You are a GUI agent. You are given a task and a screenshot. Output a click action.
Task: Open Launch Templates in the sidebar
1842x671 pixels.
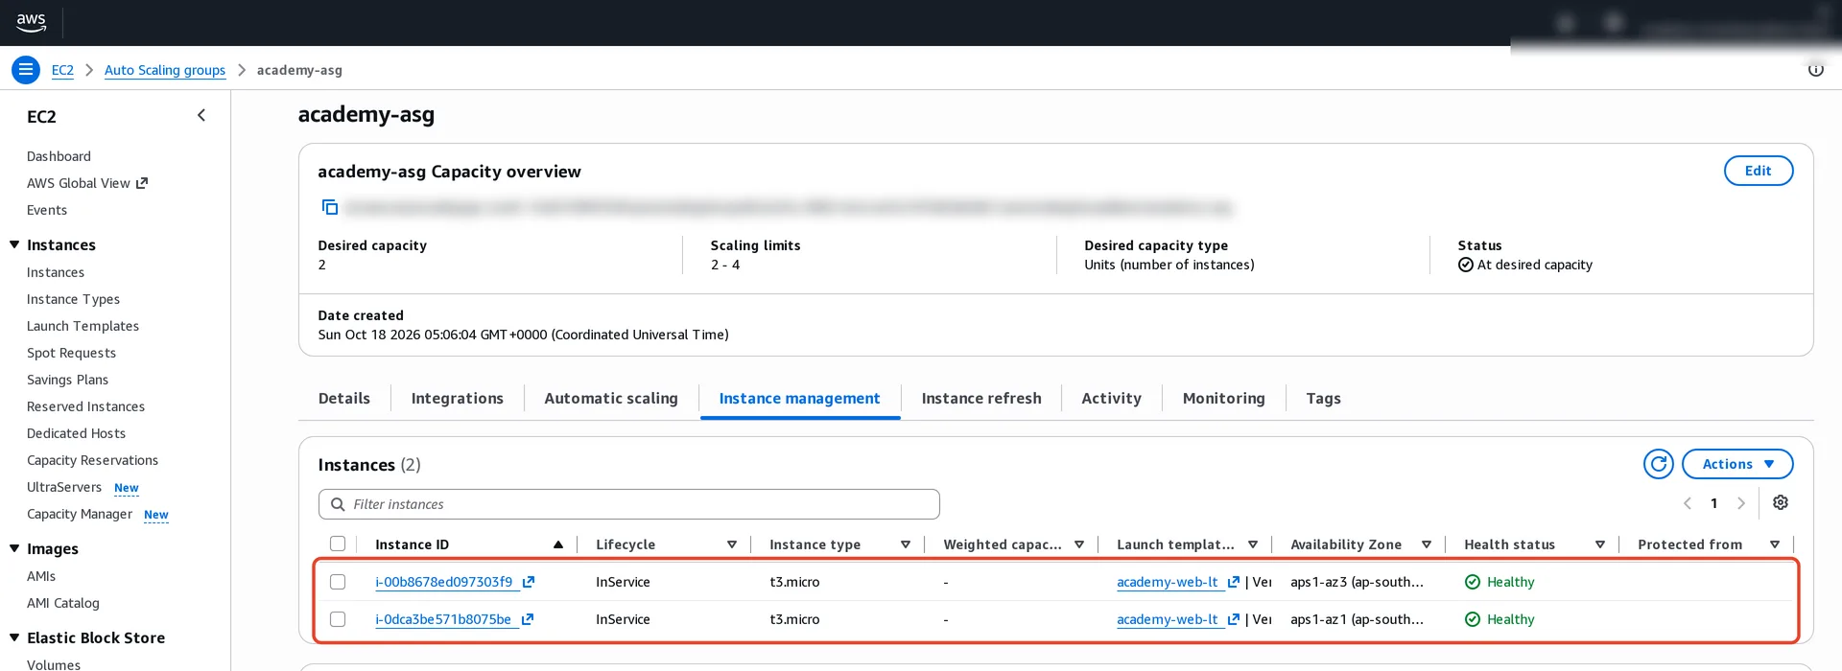[83, 326]
